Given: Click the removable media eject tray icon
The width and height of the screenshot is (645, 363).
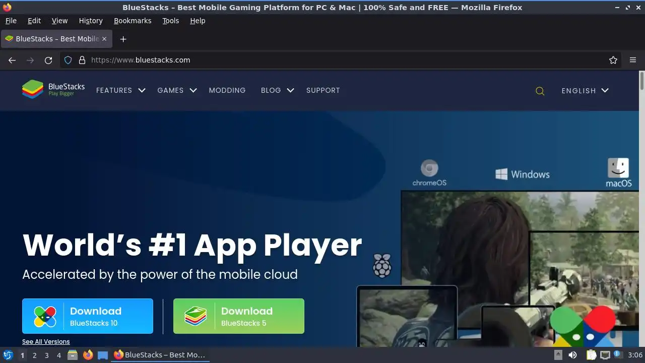Looking at the screenshot, I should 558,355.
